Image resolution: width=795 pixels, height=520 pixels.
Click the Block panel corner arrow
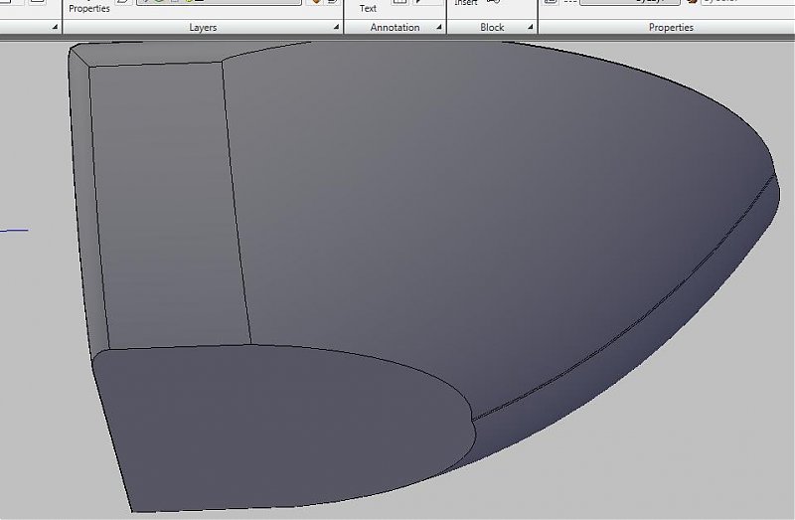click(531, 27)
